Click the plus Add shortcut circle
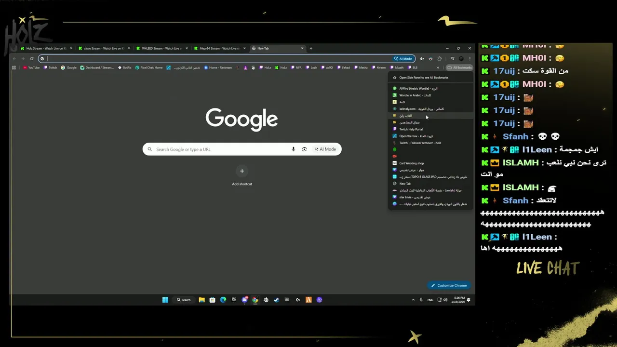Viewport: 617px width, 347px height. [x=242, y=171]
